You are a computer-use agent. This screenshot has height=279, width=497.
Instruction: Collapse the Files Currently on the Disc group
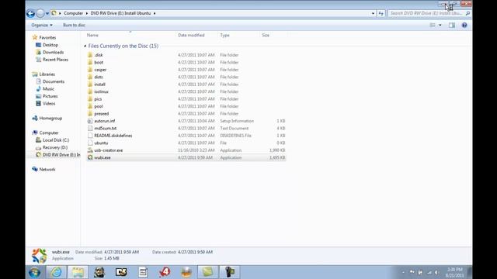pyautogui.click(x=85, y=46)
